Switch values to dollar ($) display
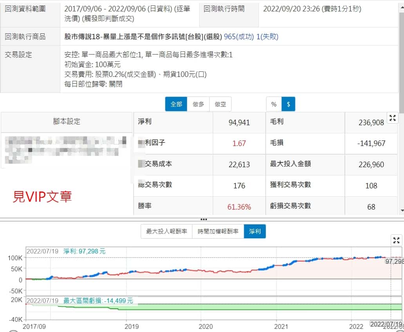This screenshot has width=404, height=332. pos(288,104)
